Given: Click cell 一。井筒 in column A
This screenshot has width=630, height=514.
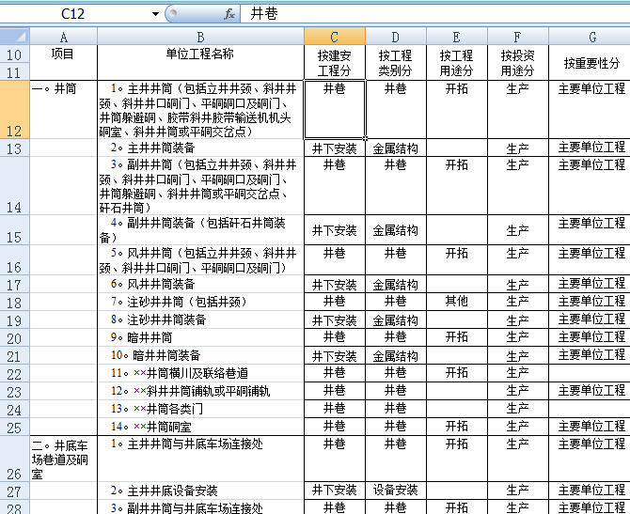Looking at the screenshot, I should coord(64,110).
